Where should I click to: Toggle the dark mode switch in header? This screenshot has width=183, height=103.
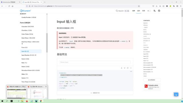pyautogui.click(x=149, y=11)
